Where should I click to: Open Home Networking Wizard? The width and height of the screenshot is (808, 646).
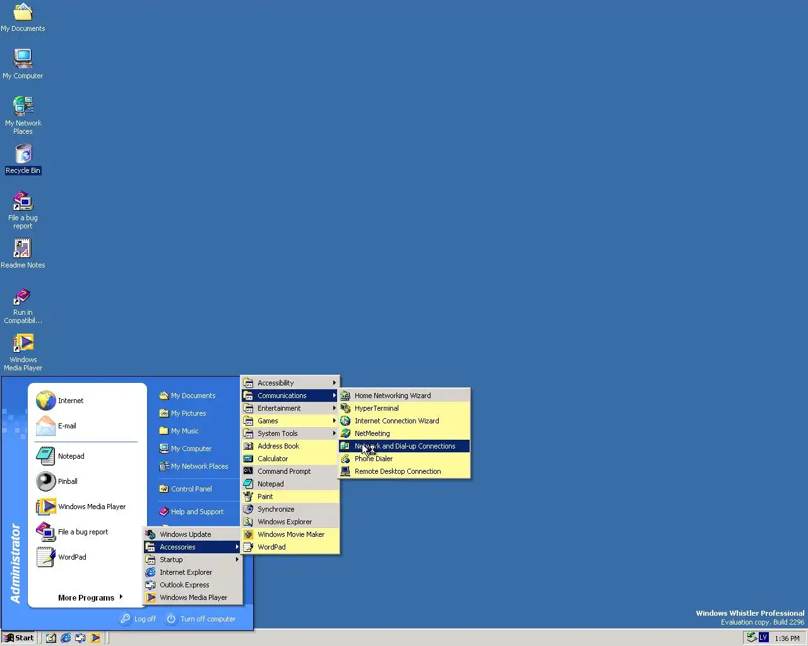[405, 396]
